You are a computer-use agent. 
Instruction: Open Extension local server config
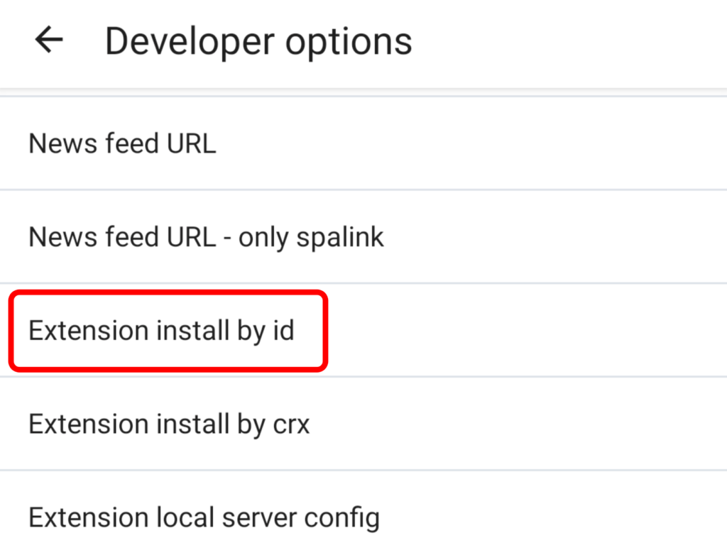pos(363,517)
